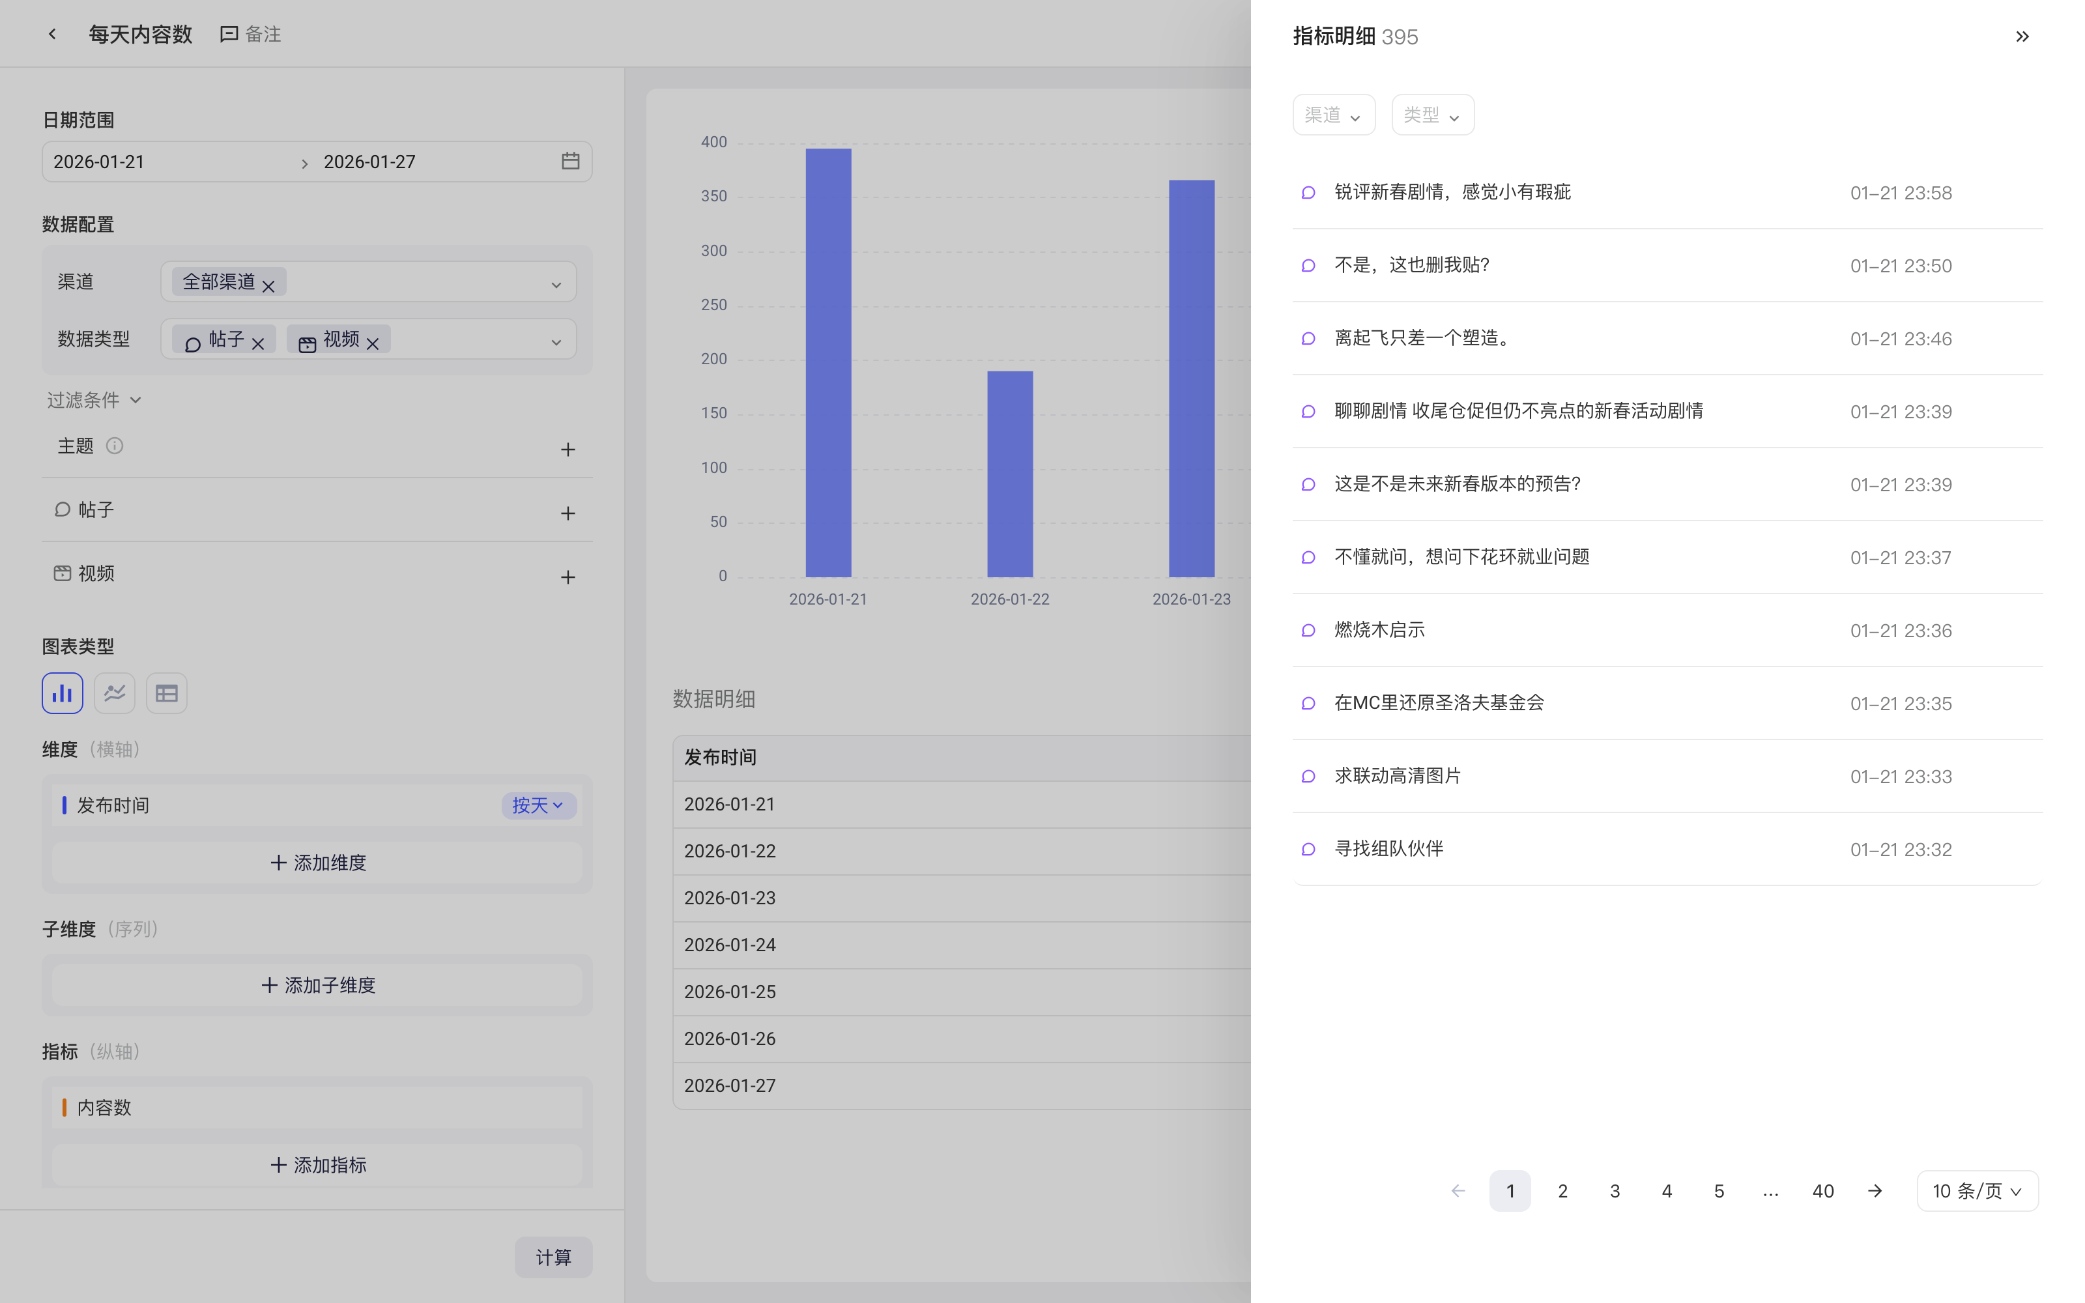Select the line chart type
Viewport: 2085px width, 1303px height.
(x=115, y=693)
